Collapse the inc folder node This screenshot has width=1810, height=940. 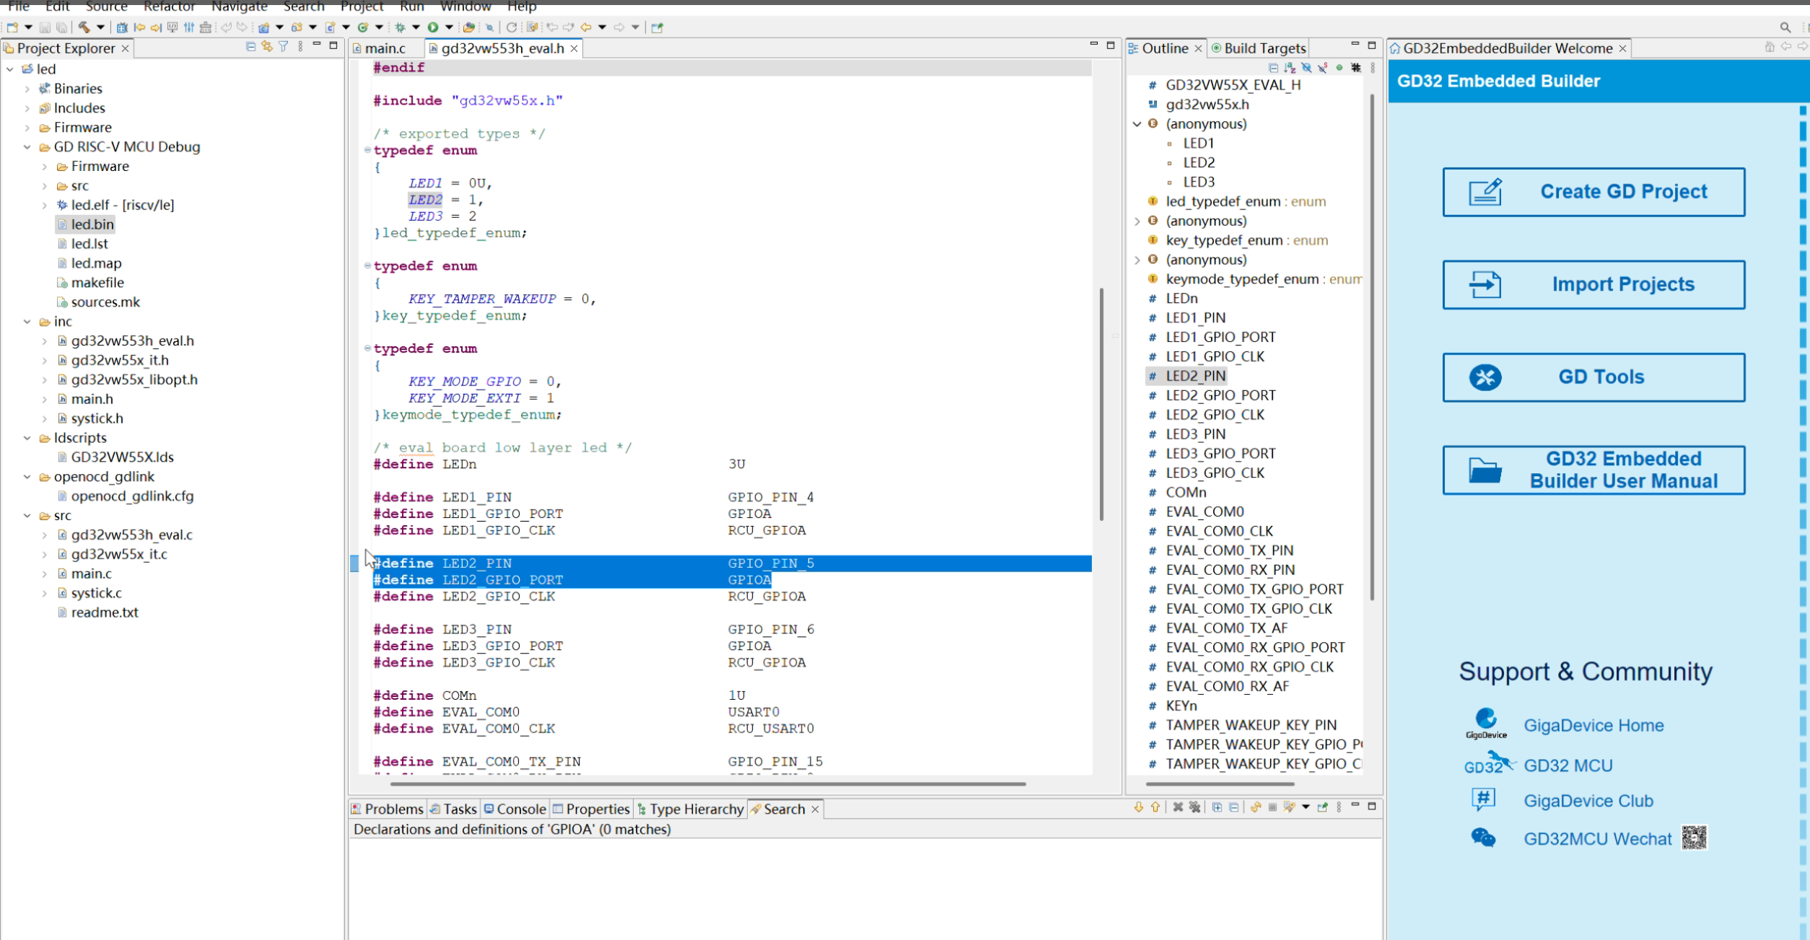coord(27,322)
